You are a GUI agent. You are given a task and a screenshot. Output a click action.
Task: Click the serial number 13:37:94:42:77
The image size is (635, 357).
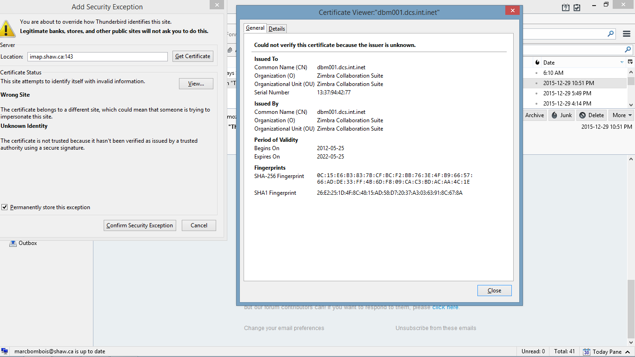[334, 93]
